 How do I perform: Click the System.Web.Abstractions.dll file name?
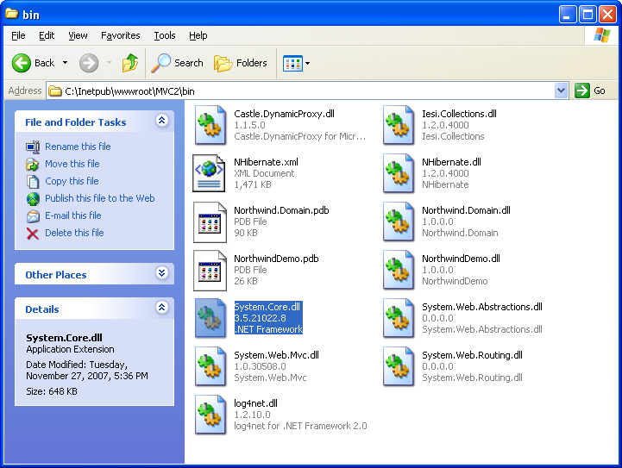pyautogui.click(x=482, y=307)
